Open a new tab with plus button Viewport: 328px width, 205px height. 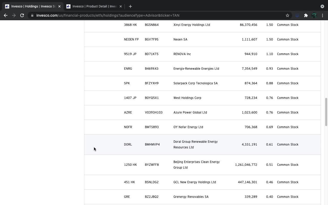pyautogui.click(x=130, y=6)
